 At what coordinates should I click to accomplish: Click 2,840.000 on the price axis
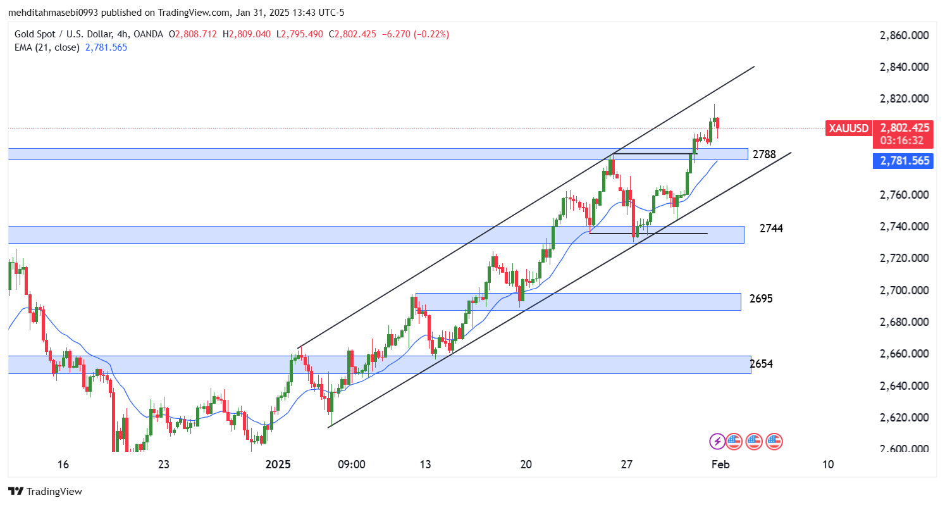pos(904,67)
